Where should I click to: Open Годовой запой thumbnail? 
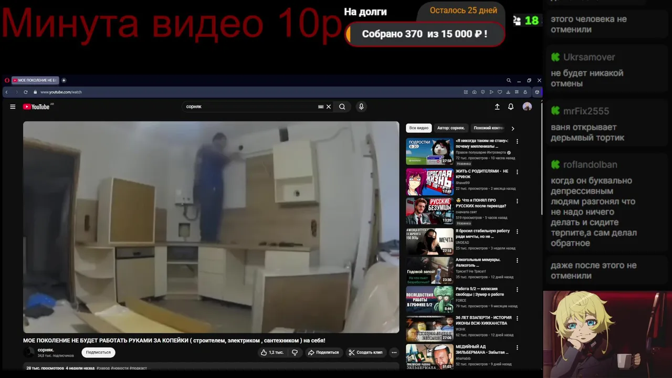tap(429, 270)
